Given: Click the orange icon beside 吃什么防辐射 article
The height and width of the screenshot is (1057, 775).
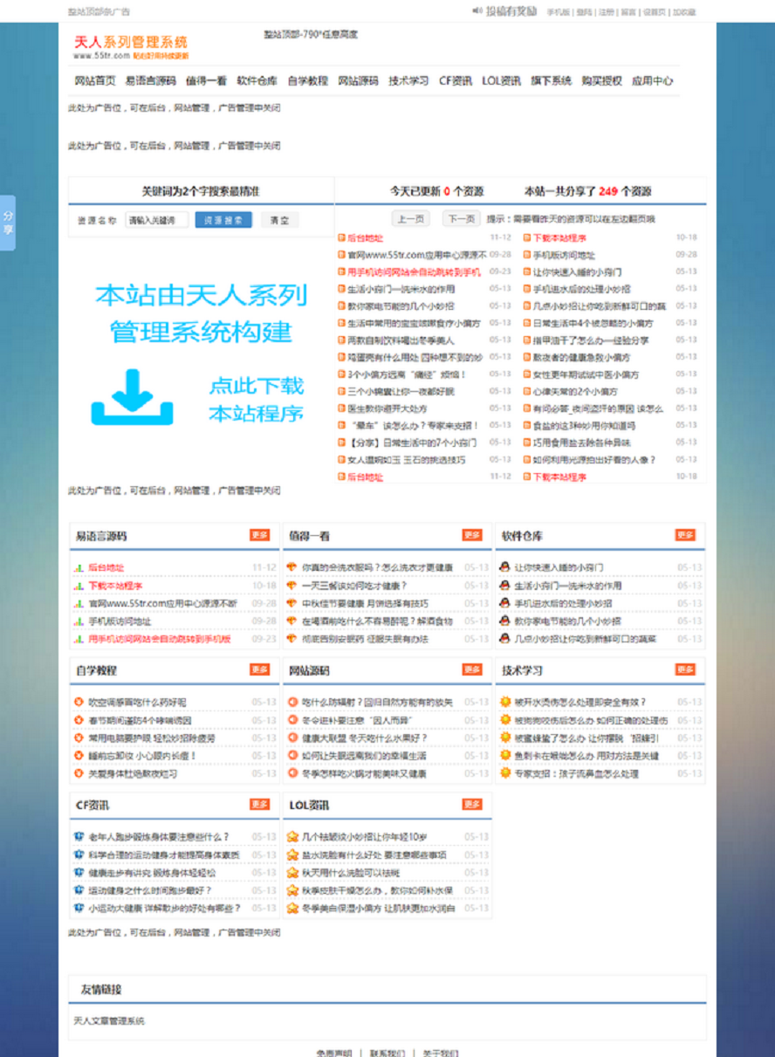Looking at the screenshot, I should (291, 702).
